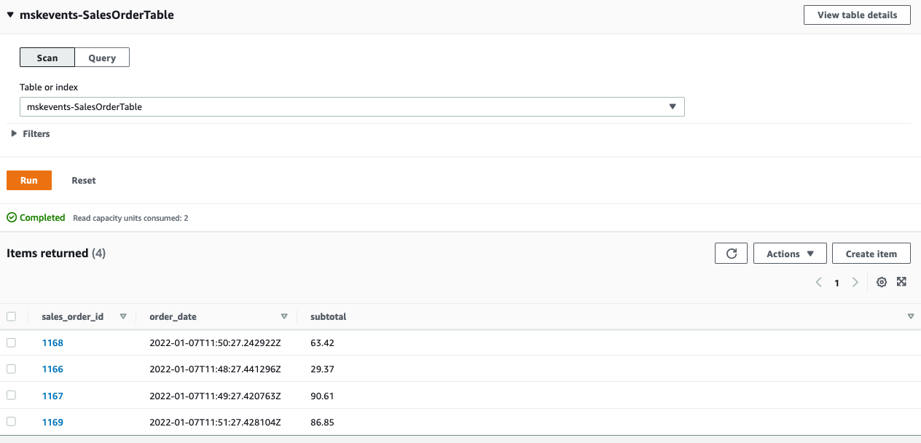Viewport: 921px width, 443px height.
Task: Open the rightmost column header filter arrow
Action: coord(911,316)
